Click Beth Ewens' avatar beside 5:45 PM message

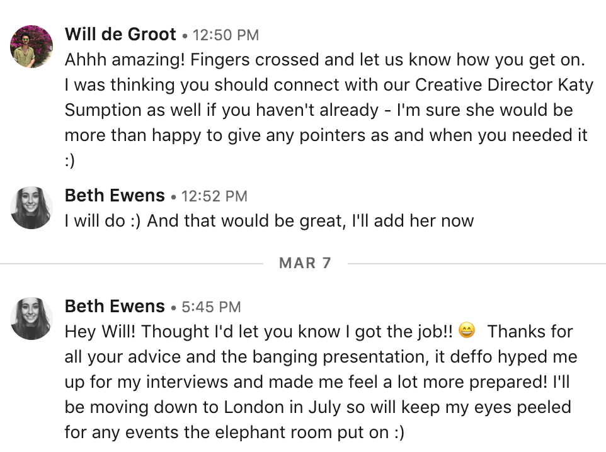(x=31, y=319)
